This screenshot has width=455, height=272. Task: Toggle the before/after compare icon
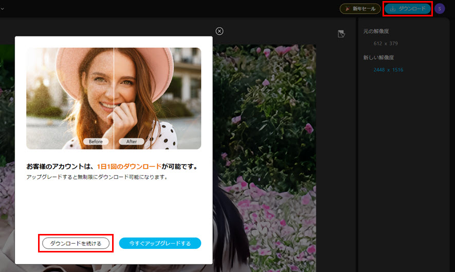[341, 33]
